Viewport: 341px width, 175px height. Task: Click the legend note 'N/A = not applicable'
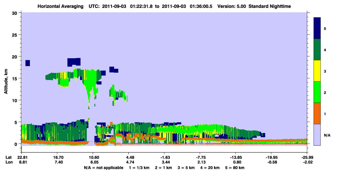click(x=103, y=168)
